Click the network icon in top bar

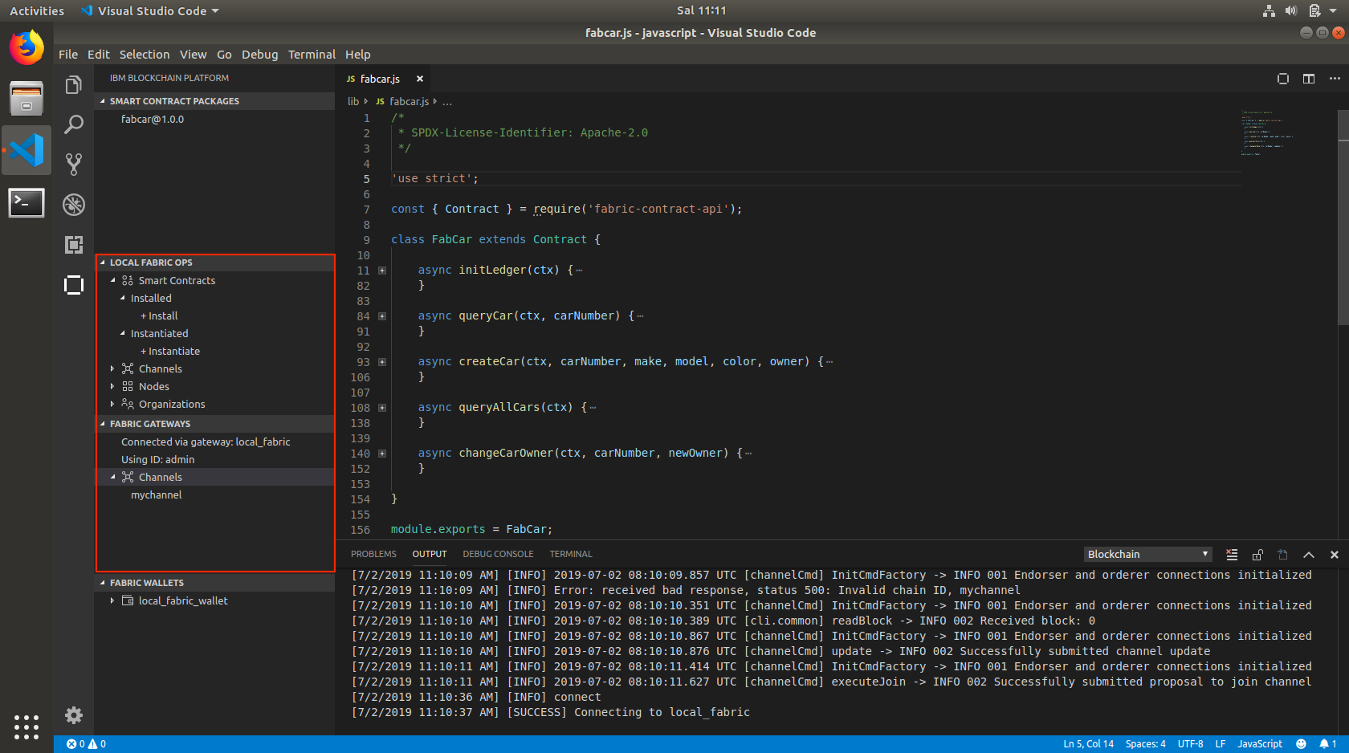(1269, 10)
